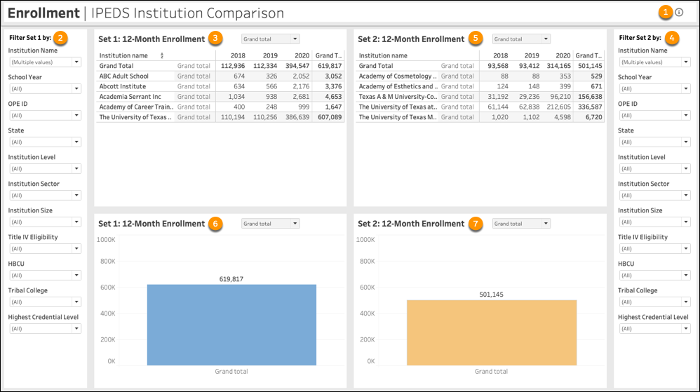Viewport: 700px width, 392px height.
Task: Select Academy of Esthetics and .. row name
Action: pyautogui.click(x=398, y=87)
